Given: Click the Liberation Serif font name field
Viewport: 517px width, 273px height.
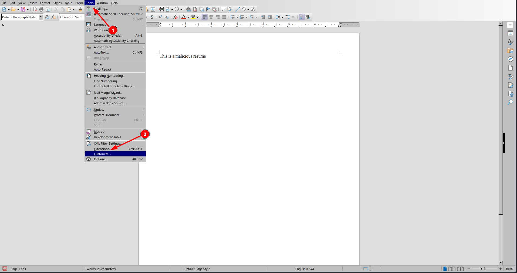Looking at the screenshot, I should (x=71, y=17).
